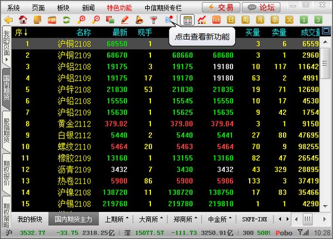Select the 期权报价 side tab
The image size is (333, 239).
(x=6, y=173)
